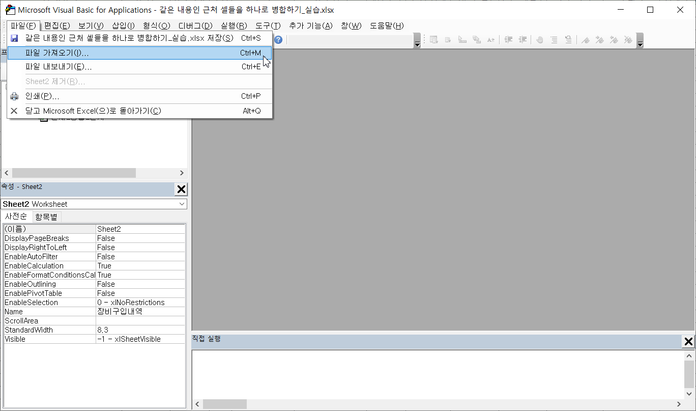Select the EnablePivotTable property
Image resolution: width=696 pixels, height=411 pixels.
point(94,293)
